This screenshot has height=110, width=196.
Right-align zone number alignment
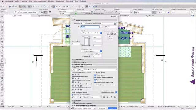pos(78,78)
